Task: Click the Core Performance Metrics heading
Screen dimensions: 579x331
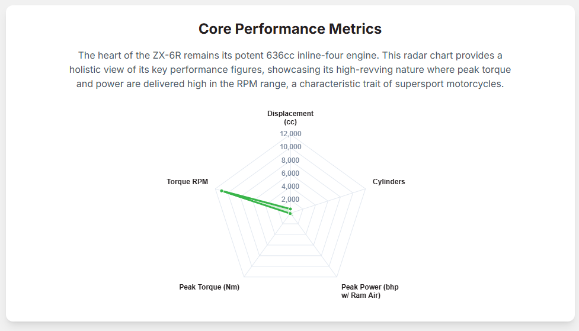Action: (290, 29)
